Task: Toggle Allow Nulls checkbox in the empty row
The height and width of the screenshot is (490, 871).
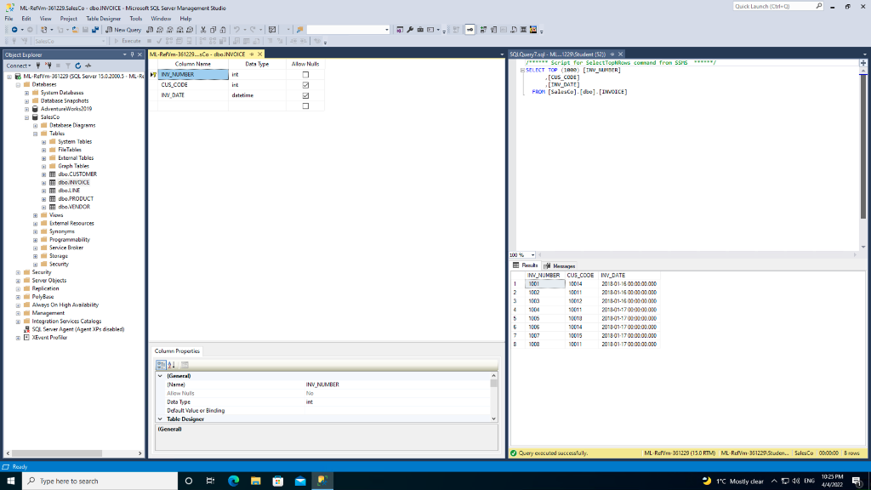Action: 305,106
